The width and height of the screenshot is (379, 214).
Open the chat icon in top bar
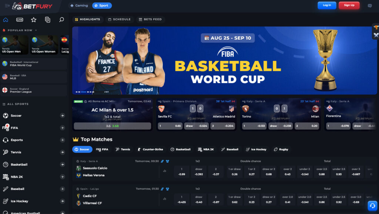[370, 6]
